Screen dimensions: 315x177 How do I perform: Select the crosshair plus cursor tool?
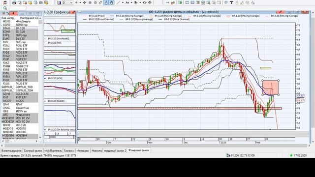[x=76, y=2]
